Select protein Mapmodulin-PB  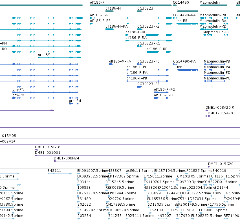click(214, 64)
